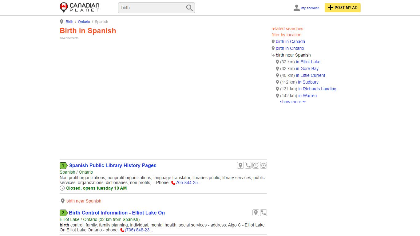The width and height of the screenshot is (420, 236).
Task: Filter results in Sudbury
Action: tap(308, 82)
